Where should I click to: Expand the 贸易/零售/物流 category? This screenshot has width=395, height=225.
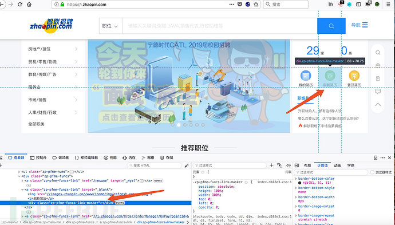[53, 62]
